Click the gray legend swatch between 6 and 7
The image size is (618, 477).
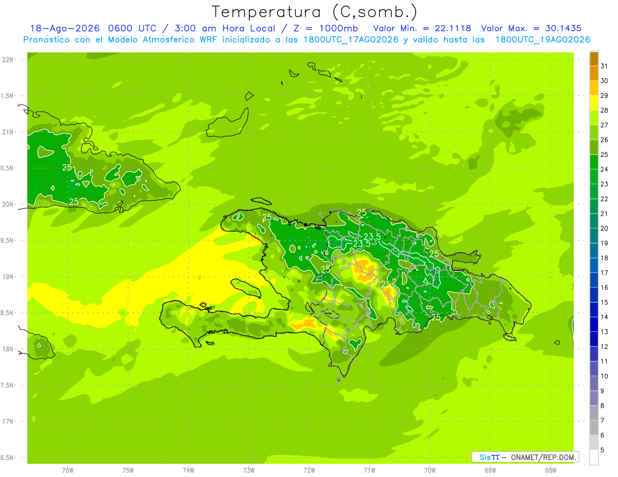point(594,428)
